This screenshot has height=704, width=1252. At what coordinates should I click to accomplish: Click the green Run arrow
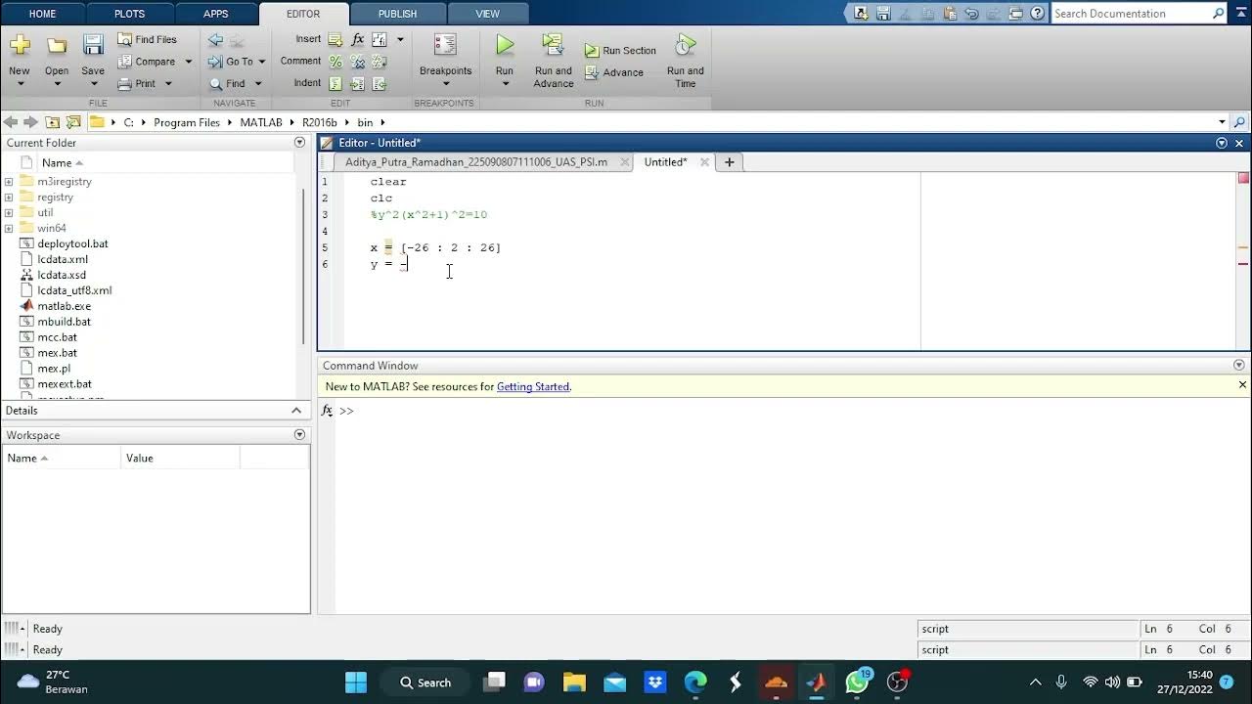coord(505,45)
